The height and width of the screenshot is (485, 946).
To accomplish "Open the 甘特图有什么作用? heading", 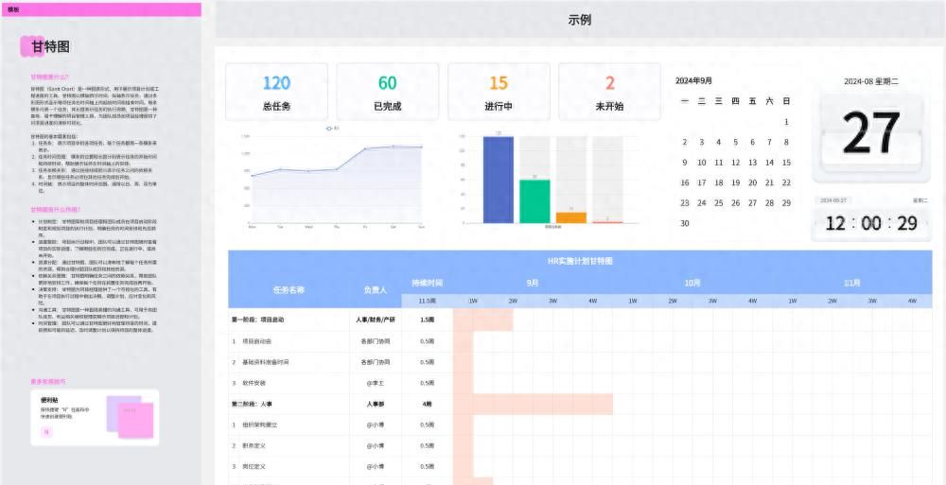I will click(55, 209).
